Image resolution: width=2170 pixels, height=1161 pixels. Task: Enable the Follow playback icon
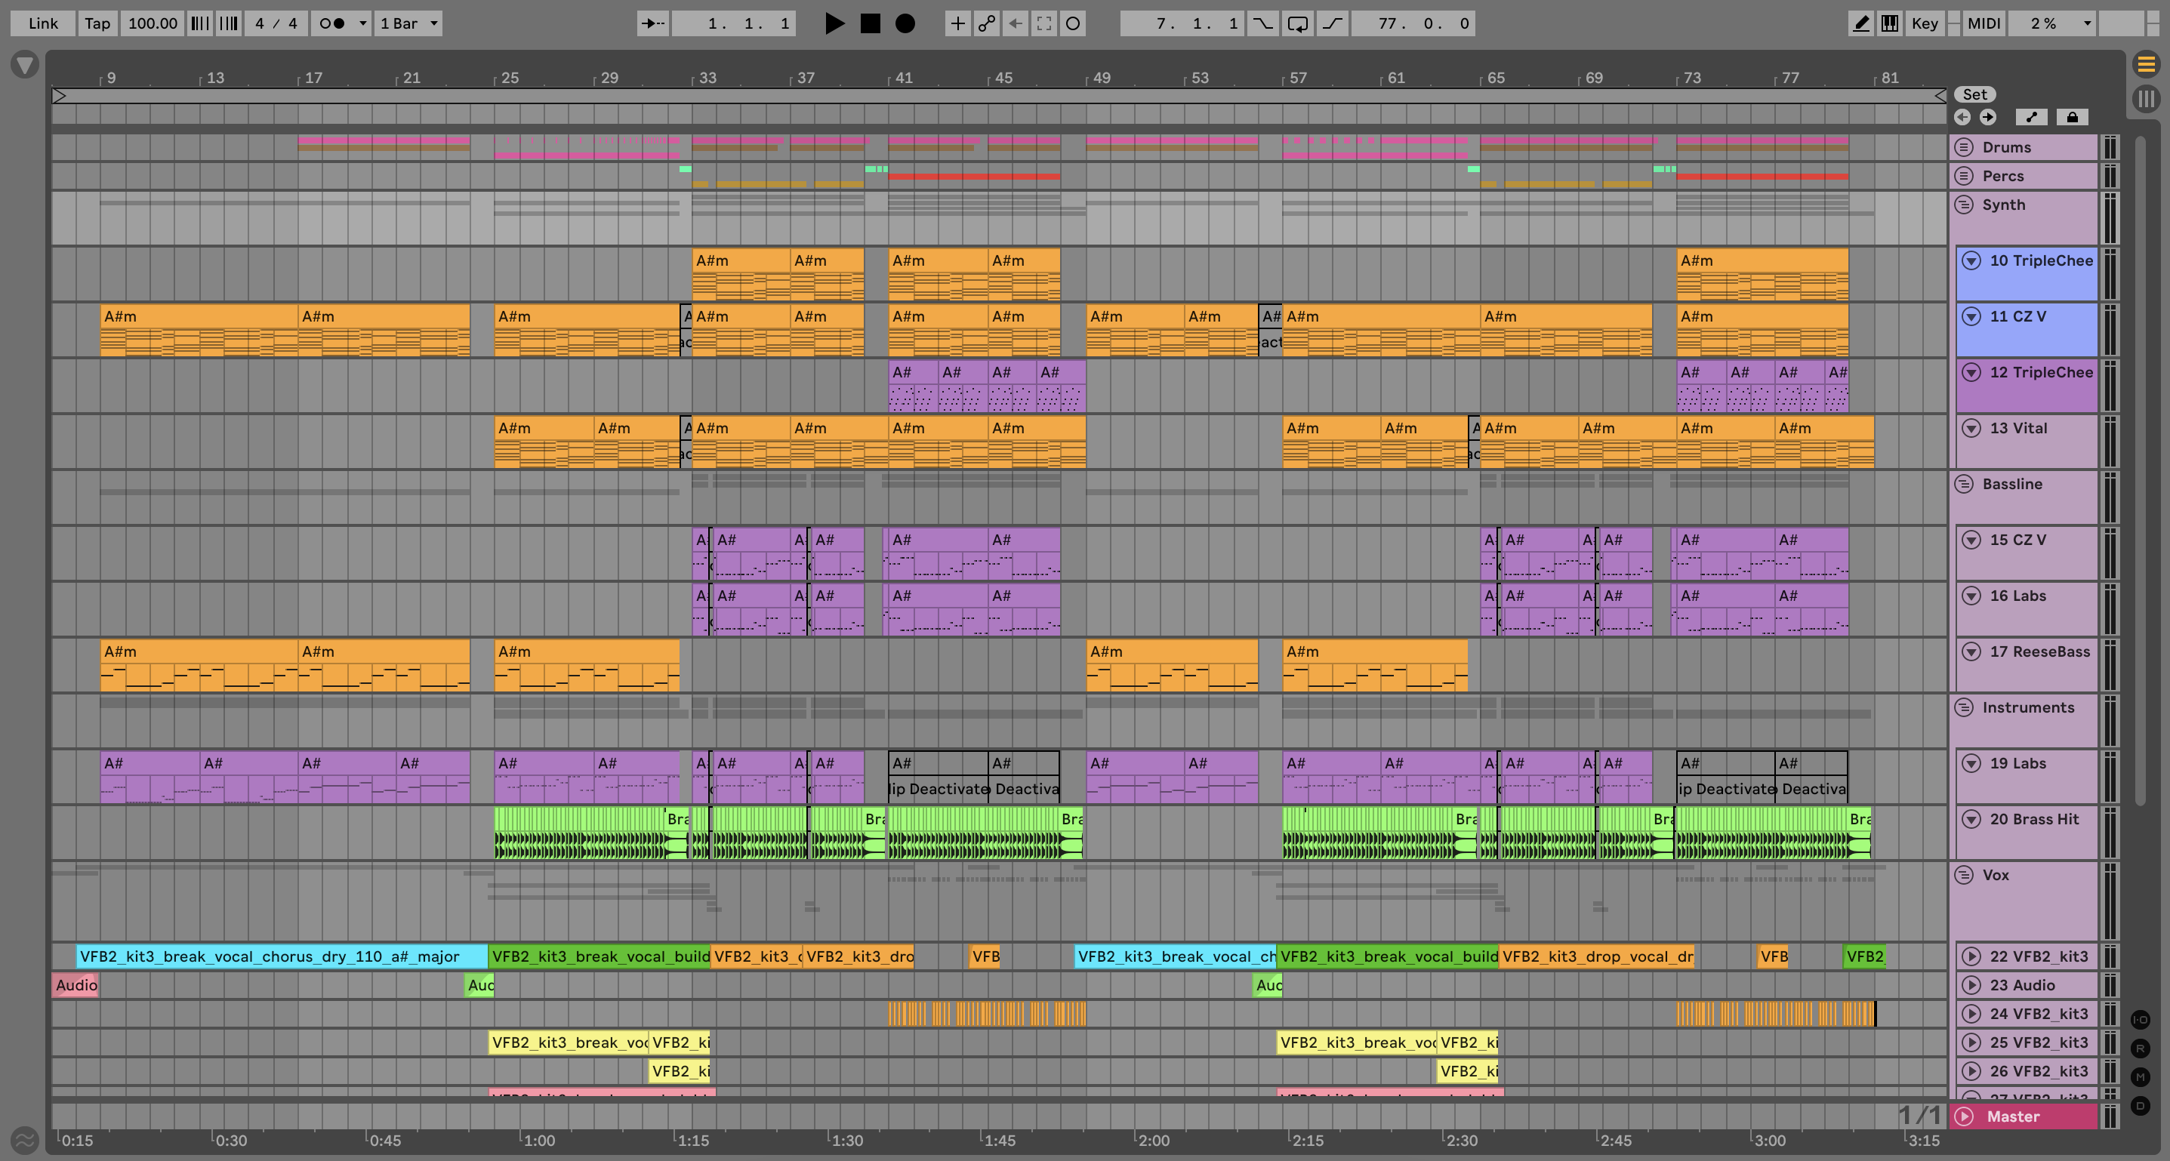(653, 23)
